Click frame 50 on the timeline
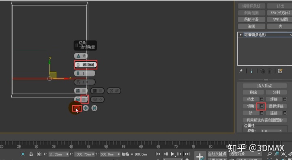292x160 pixels. (x=106, y=146)
